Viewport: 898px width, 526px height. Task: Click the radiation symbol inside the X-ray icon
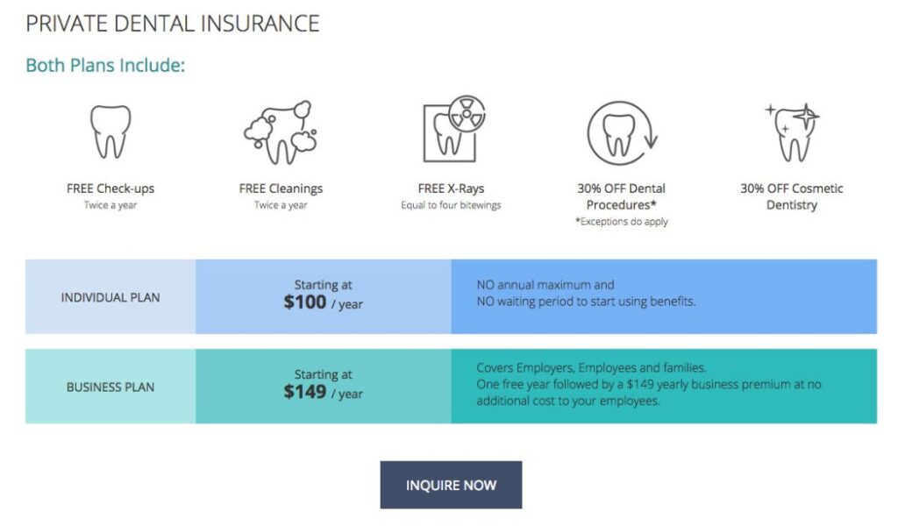468,115
